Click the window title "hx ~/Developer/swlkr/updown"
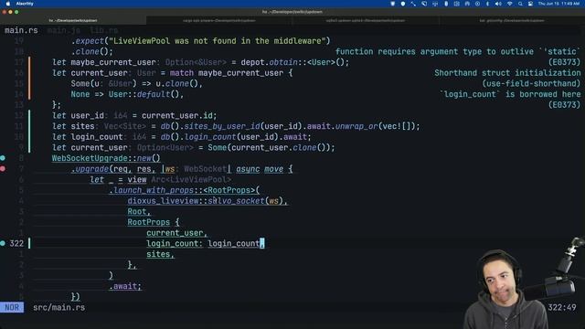The width and height of the screenshot is (585, 329). coord(292,12)
